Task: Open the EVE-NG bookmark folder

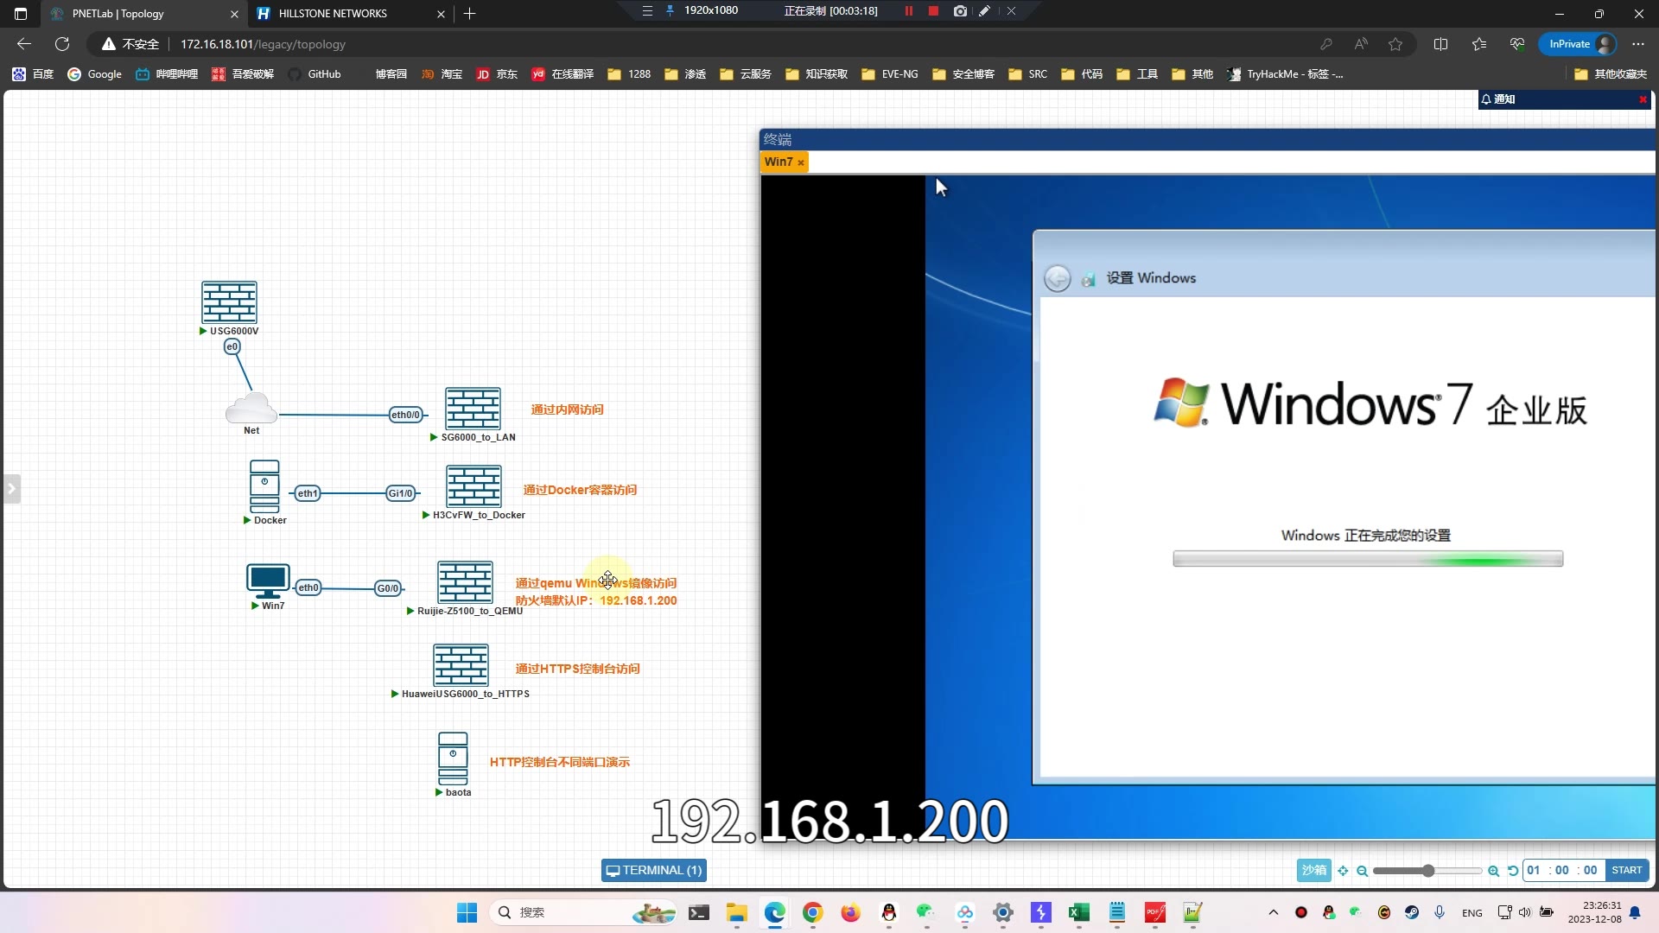Action: point(890,74)
